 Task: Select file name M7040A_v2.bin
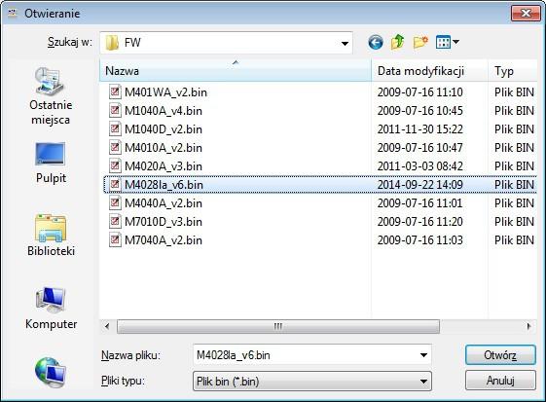click(x=164, y=240)
